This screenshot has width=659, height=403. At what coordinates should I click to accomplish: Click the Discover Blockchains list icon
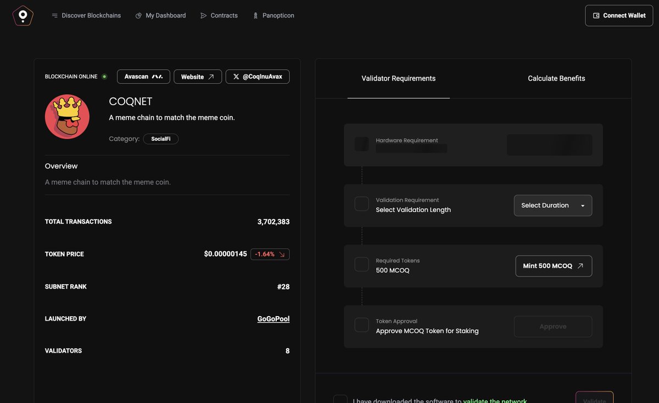[x=55, y=15]
